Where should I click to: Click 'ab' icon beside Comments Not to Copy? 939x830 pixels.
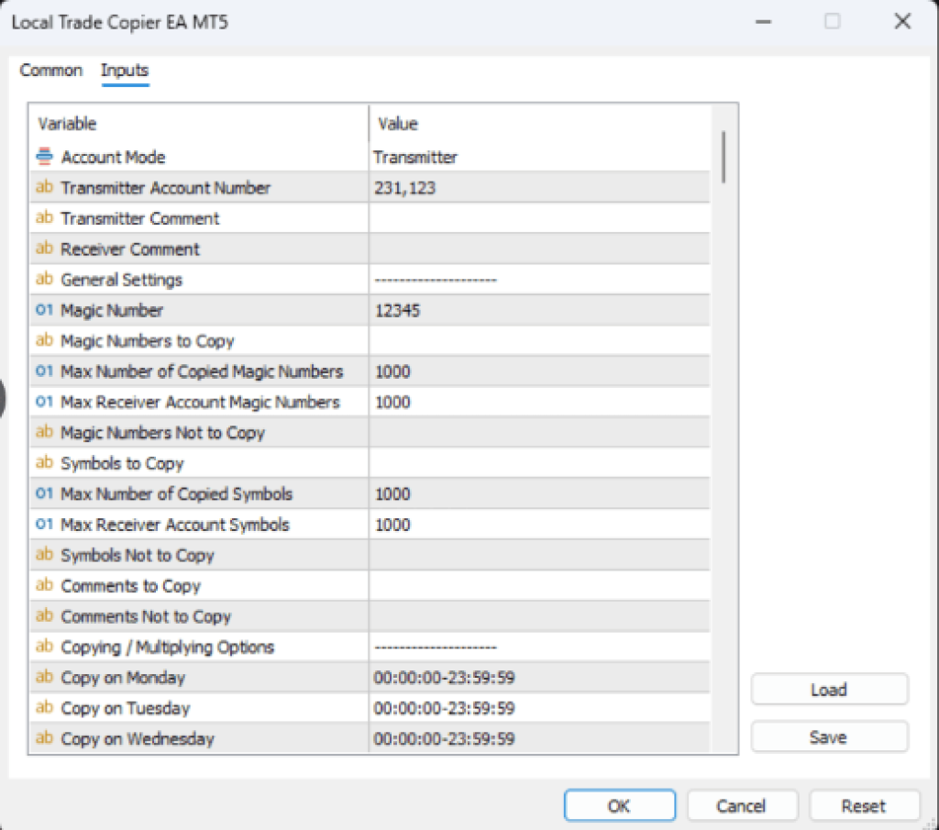point(44,615)
